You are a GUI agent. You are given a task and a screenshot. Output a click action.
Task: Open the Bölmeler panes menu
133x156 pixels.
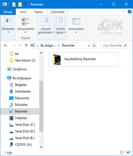click(8, 28)
